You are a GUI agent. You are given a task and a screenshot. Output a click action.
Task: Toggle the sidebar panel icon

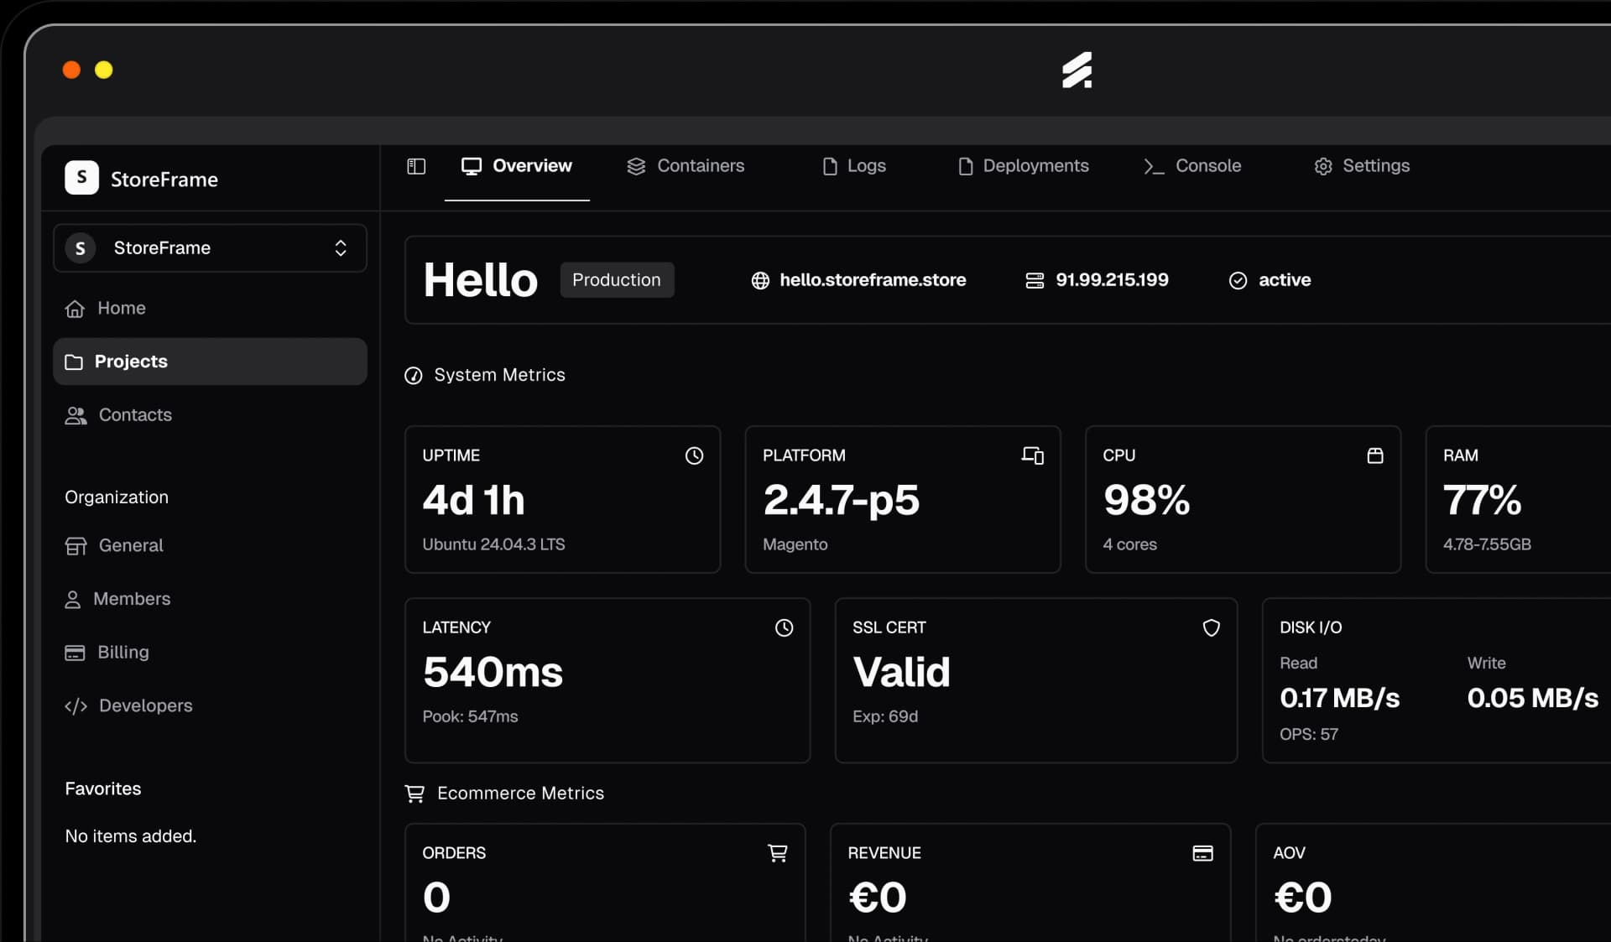click(416, 166)
